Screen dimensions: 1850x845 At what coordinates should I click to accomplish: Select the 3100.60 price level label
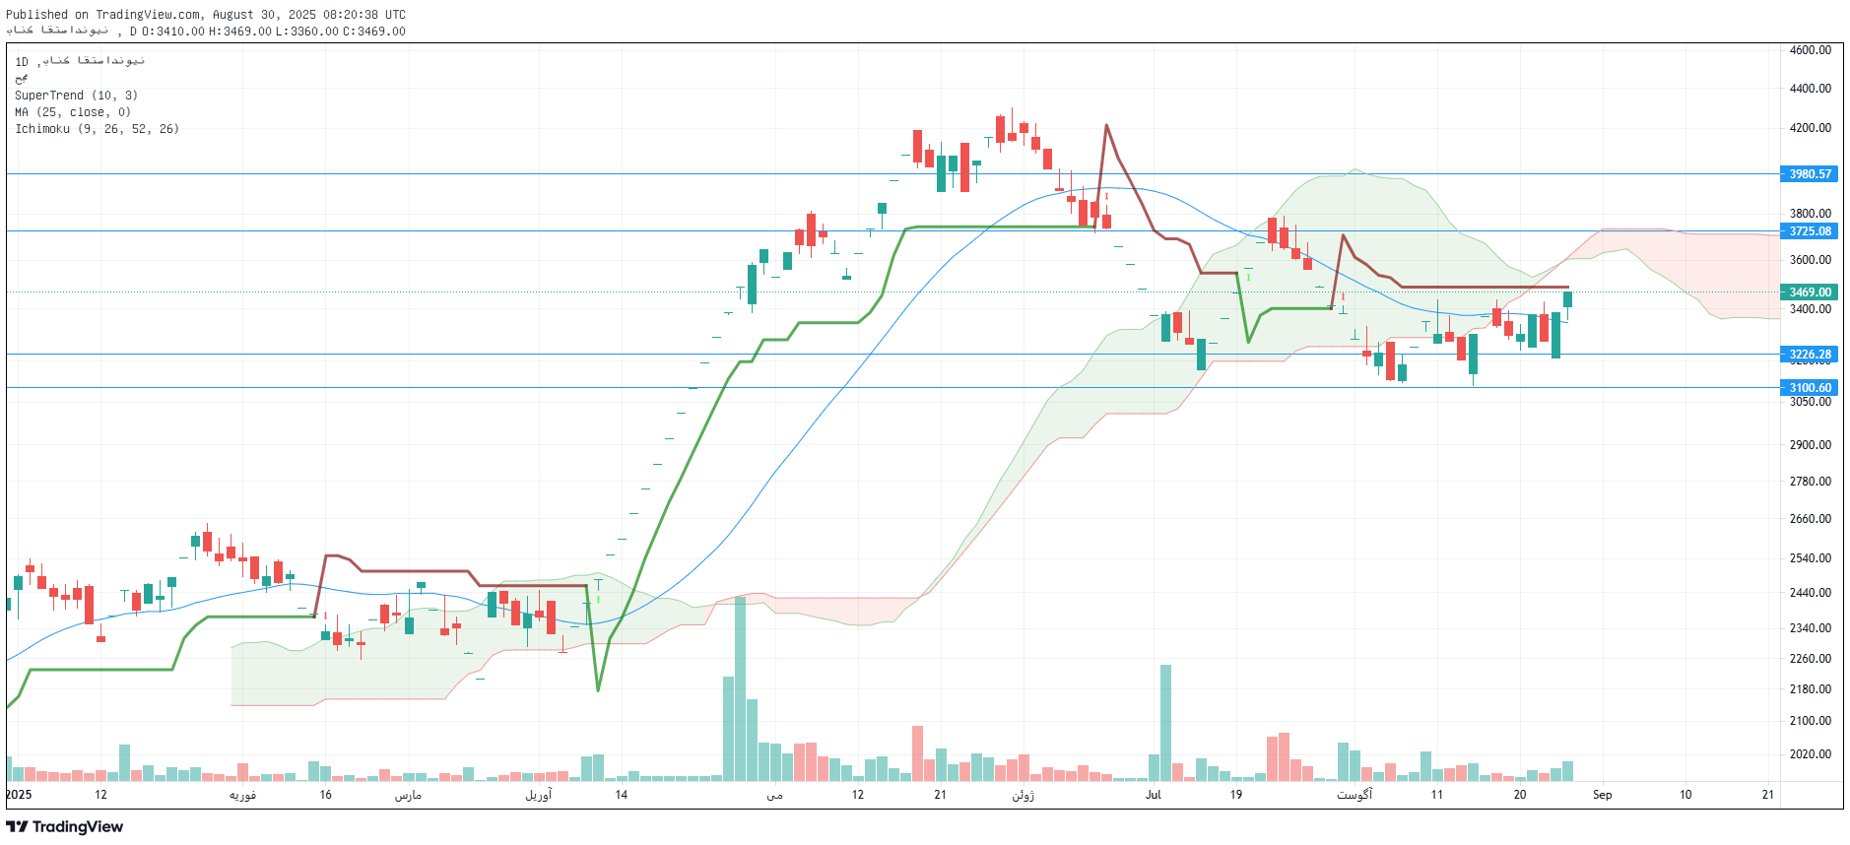(x=1810, y=388)
